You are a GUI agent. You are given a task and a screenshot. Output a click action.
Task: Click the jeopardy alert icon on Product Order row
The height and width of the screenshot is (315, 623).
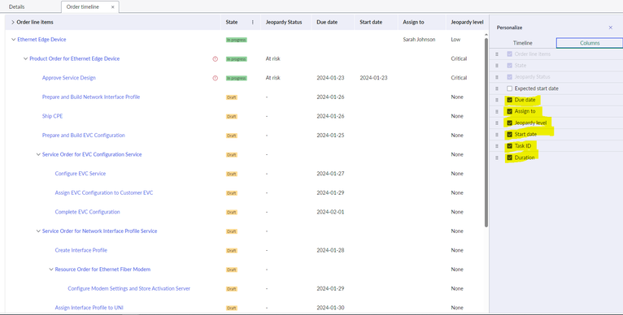coord(216,58)
